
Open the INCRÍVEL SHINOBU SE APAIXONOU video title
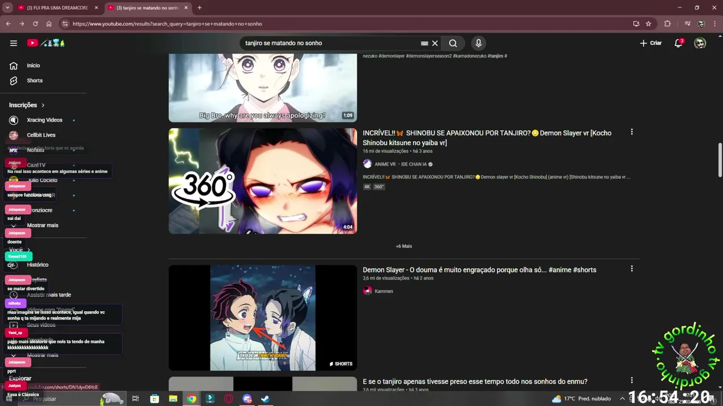[x=487, y=138]
